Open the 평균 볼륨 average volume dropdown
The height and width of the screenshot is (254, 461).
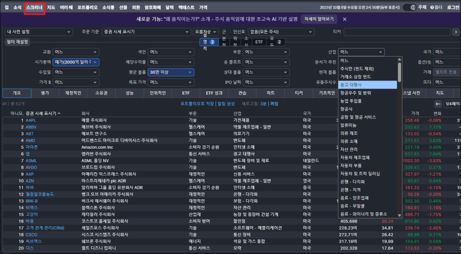point(171,72)
